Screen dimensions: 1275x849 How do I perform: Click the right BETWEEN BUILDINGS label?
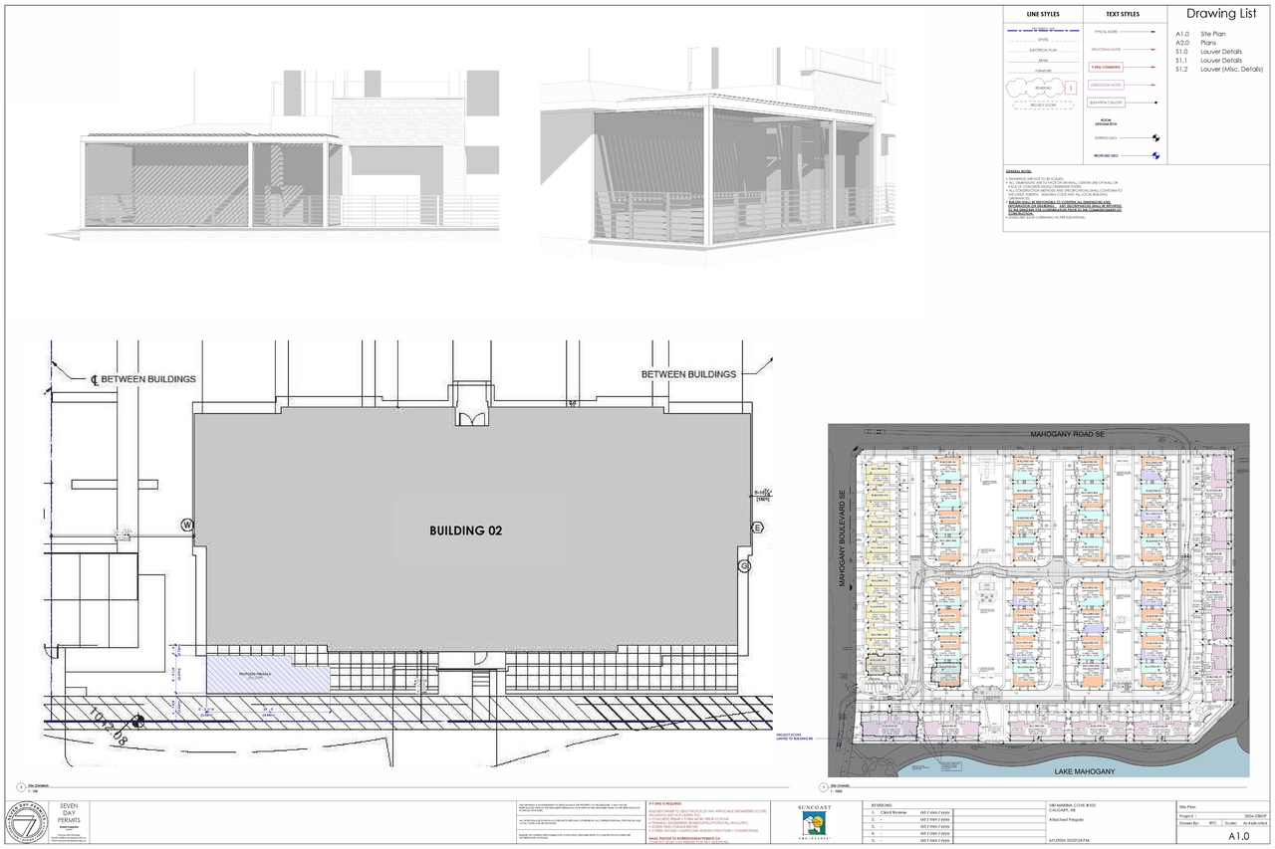(688, 374)
